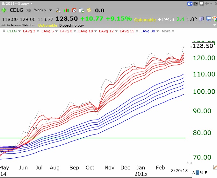The height and width of the screenshot is (178, 217).
Task: Click white down-arrow expander under palette icon
Action: (x=215, y=25)
